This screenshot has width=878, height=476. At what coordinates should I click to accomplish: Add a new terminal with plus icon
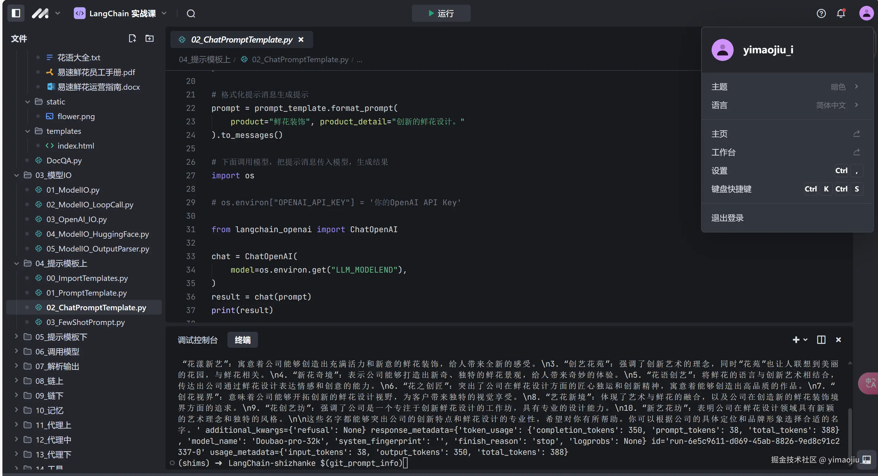point(796,340)
